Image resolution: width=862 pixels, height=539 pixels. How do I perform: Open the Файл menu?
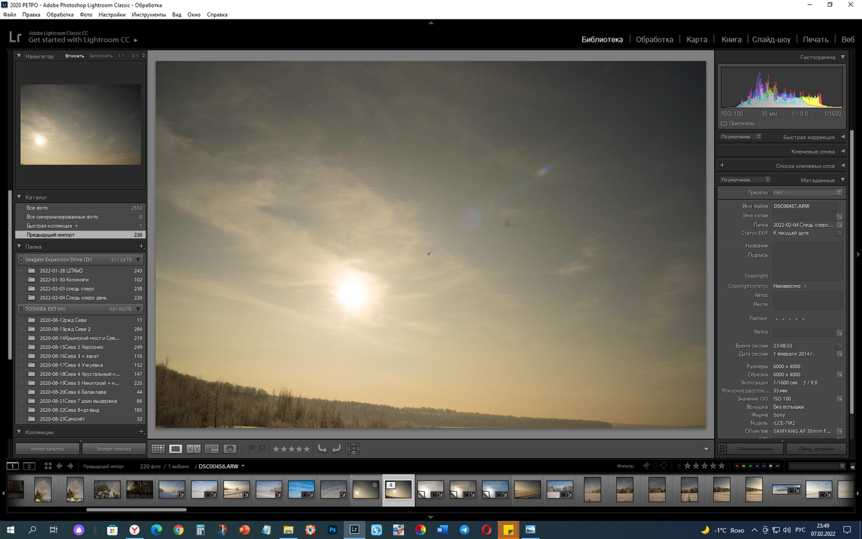(9, 14)
